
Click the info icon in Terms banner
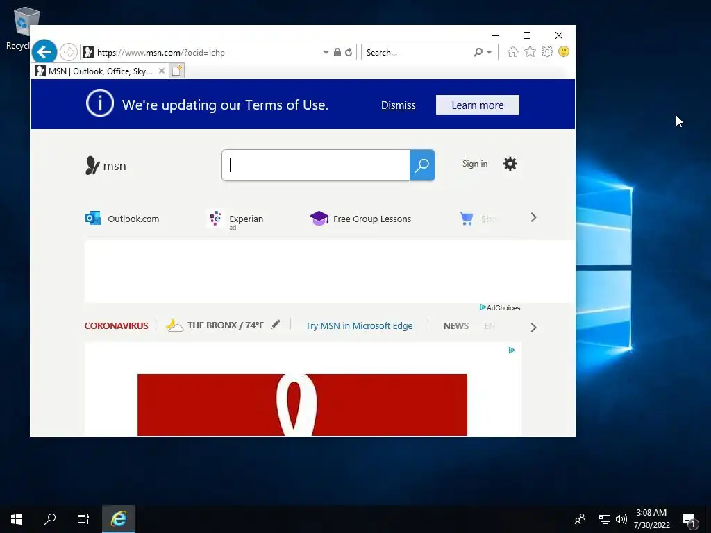click(x=100, y=103)
